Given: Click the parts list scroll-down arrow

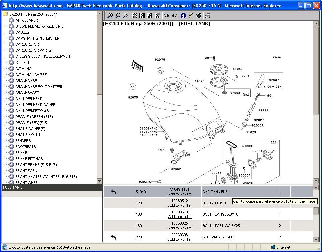Looking at the screenshot, I should pos(316,239).
